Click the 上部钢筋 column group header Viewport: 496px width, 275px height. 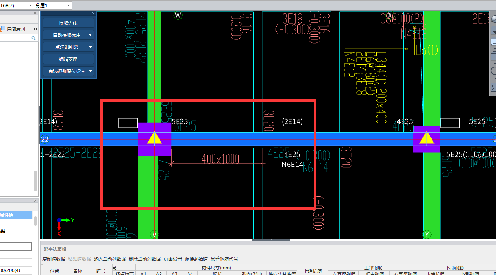374,268
